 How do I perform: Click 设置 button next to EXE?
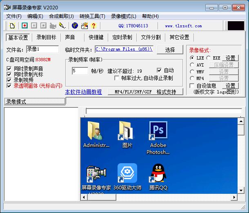tap(230, 58)
